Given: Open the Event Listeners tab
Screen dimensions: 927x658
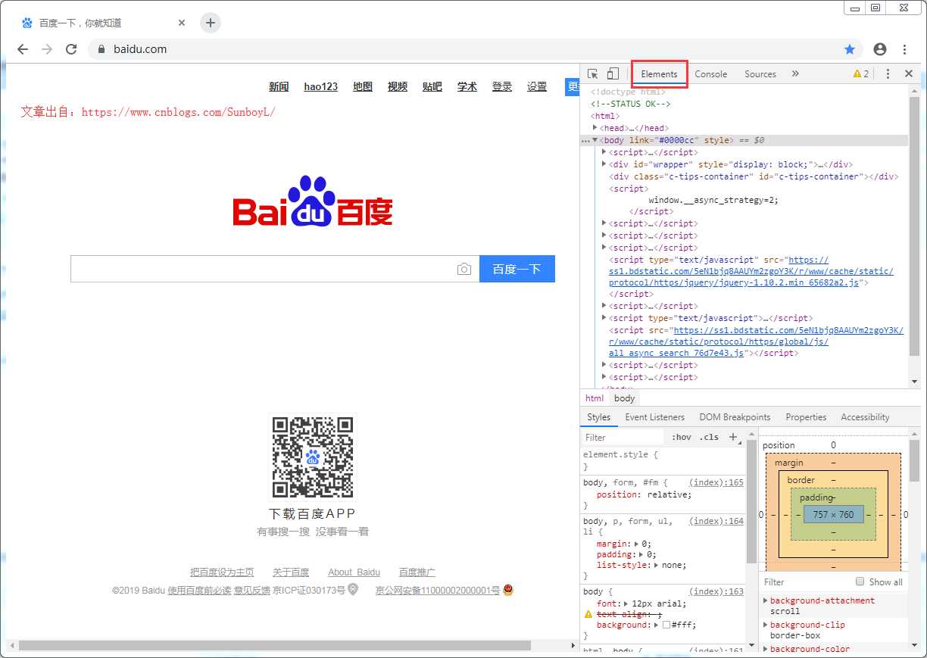Looking at the screenshot, I should 655,417.
